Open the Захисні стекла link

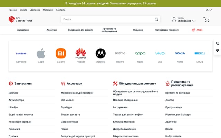[69, 122]
